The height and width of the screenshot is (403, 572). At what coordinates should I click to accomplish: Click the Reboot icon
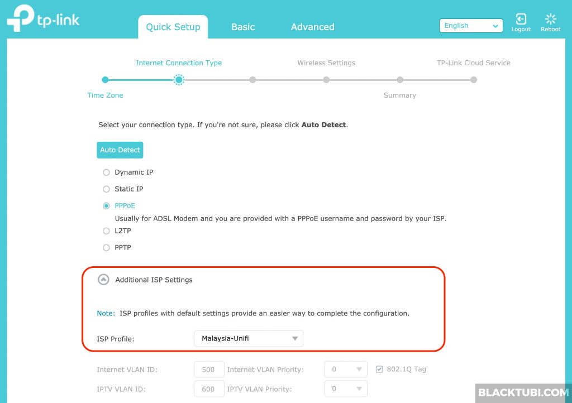click(550, 20)
